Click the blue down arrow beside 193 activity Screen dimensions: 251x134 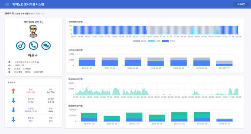[x=13, y=119]
